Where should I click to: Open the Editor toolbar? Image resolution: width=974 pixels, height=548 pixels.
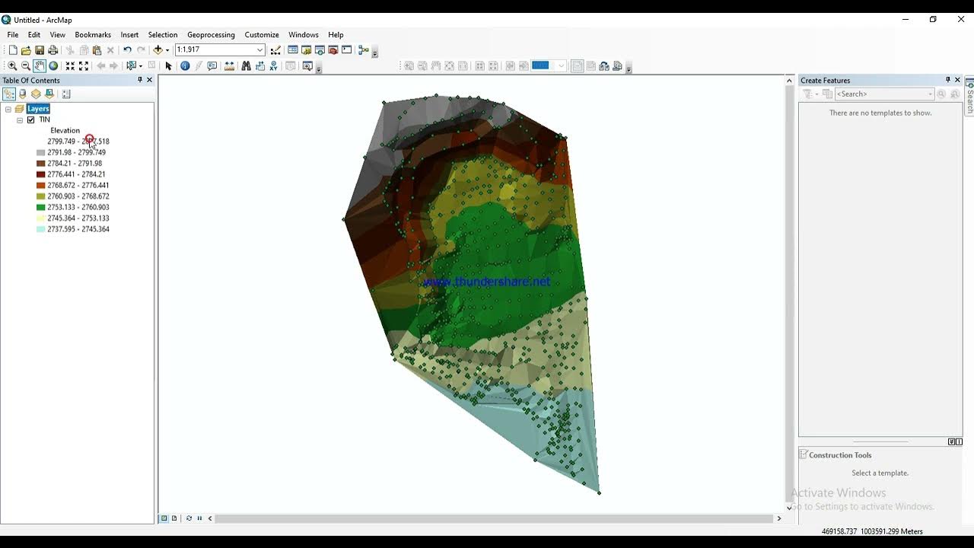(275, 50)
